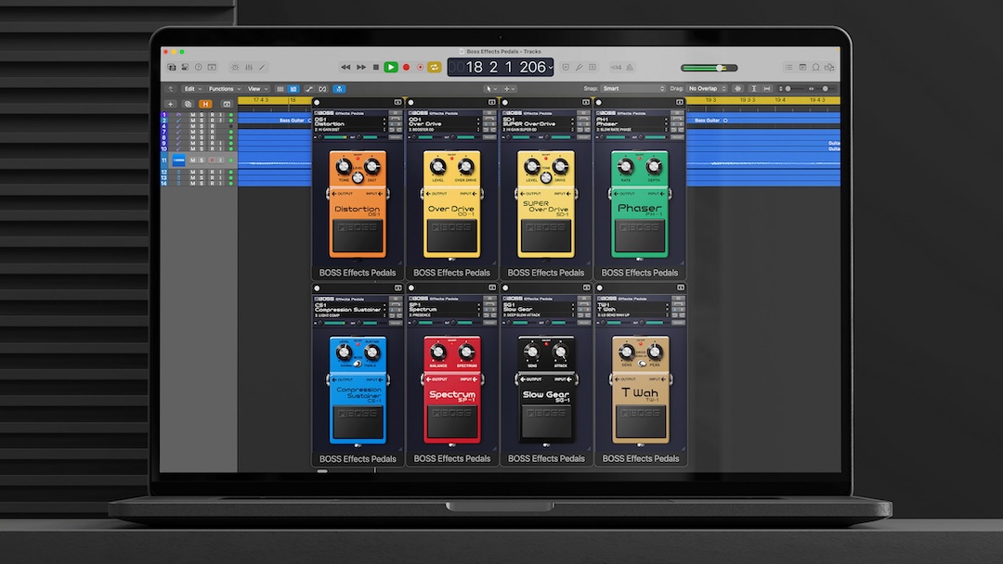
Task: Click the Duplicate Track button
Action: (x=188, y=104)
